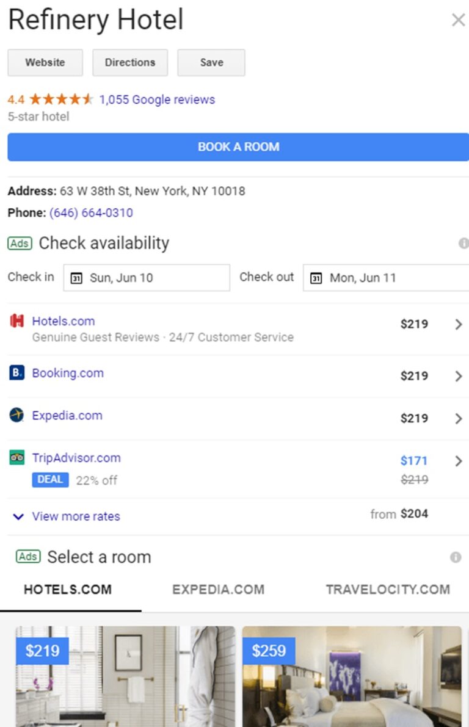Click the Booking.com logo icon
Viewport: 469px width, 727px height.
[17, 373]
